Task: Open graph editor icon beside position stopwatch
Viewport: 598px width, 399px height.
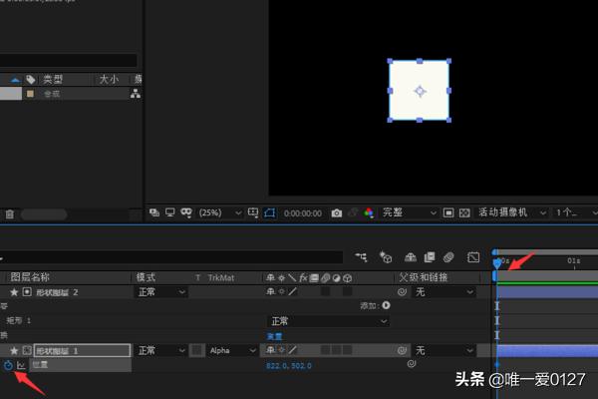Action: tap(21, 365)
